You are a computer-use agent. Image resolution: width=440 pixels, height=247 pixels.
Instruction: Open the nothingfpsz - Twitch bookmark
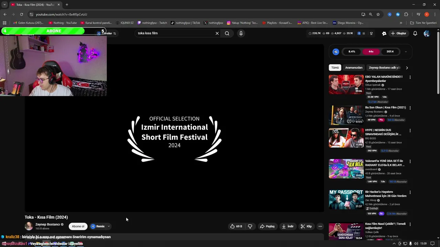click(152, 23)
